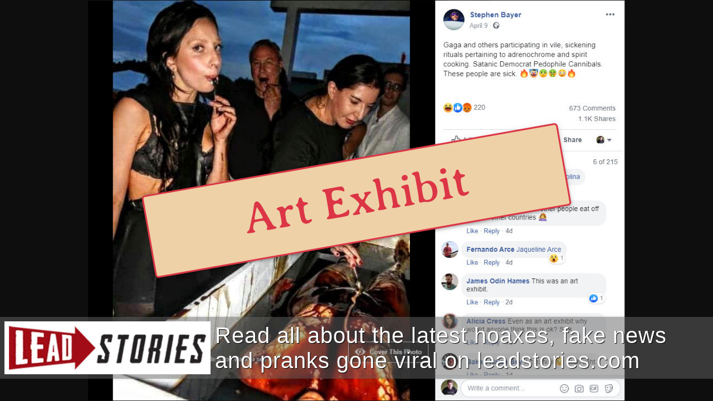The width and height of the screenshot is (713, 401).
Task: Expand more comments via 6 of 215
Action: tap(605, 162)
